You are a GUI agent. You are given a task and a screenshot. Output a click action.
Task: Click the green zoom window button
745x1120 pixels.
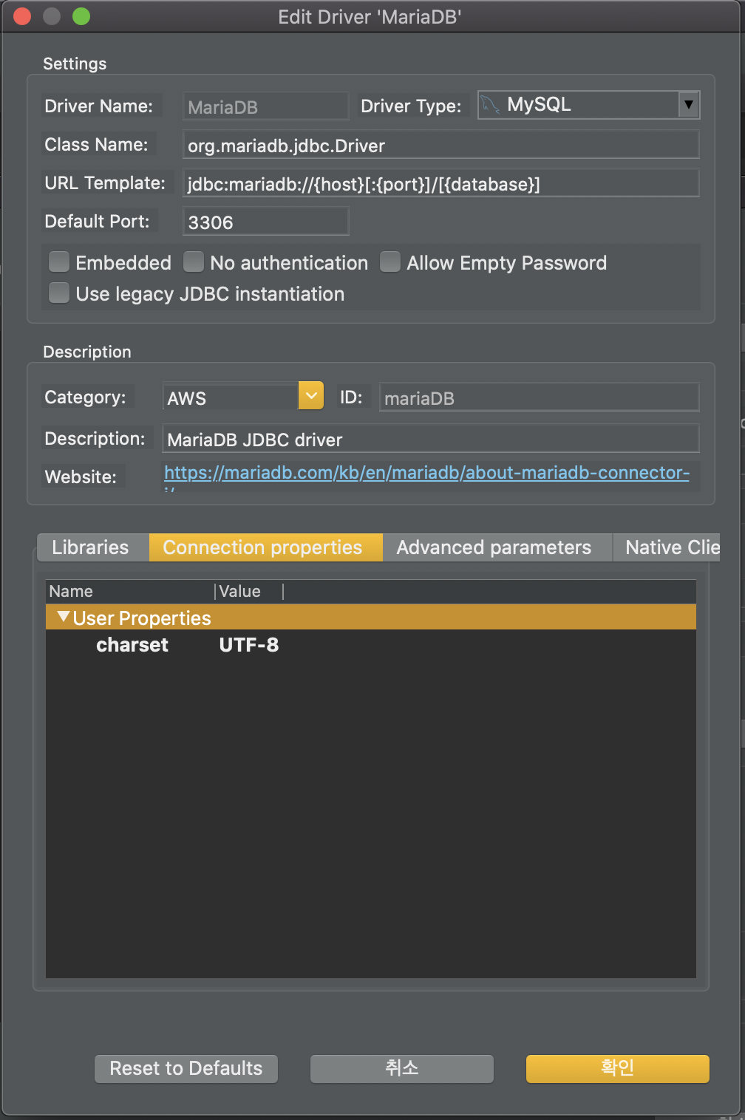[81, 16]
